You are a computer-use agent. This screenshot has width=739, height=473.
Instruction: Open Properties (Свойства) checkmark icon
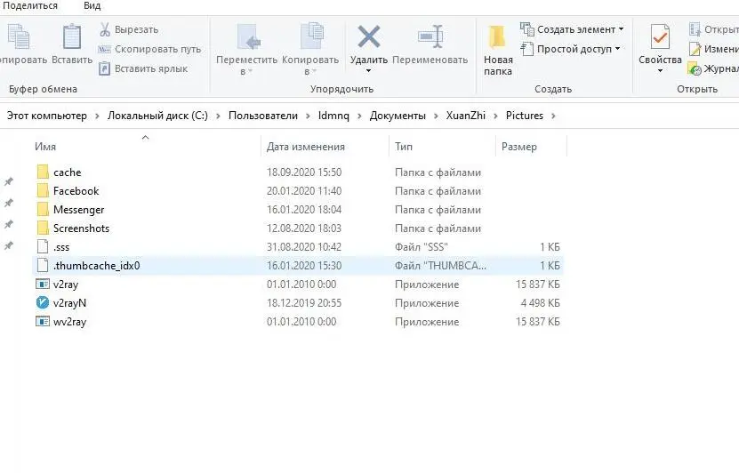click(x=660, y=40)
